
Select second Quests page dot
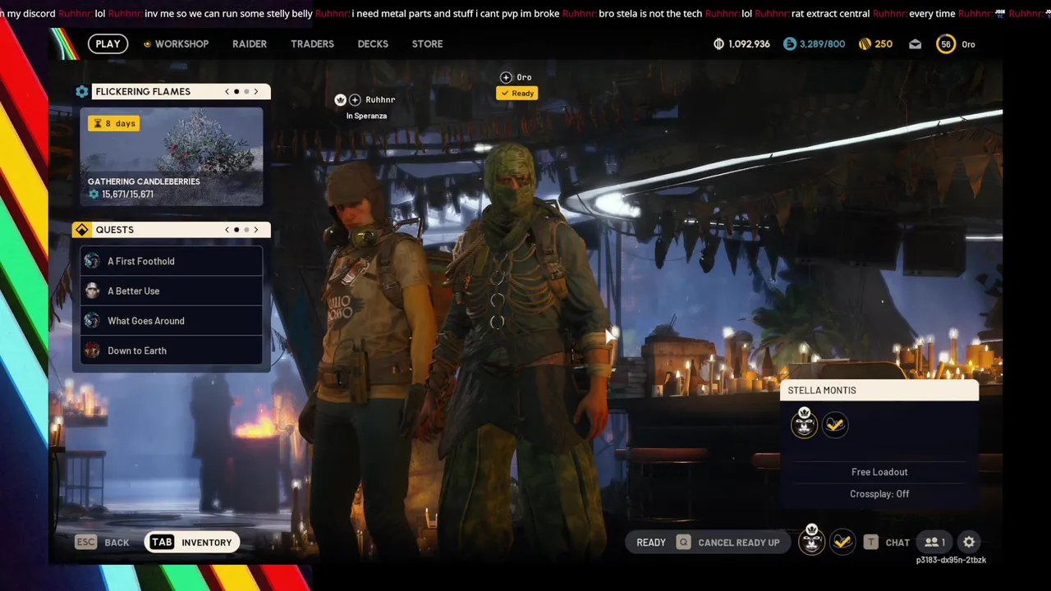[x=246, y=230]
